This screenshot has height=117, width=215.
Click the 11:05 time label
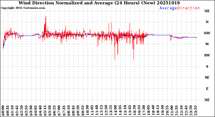[92, 111]
